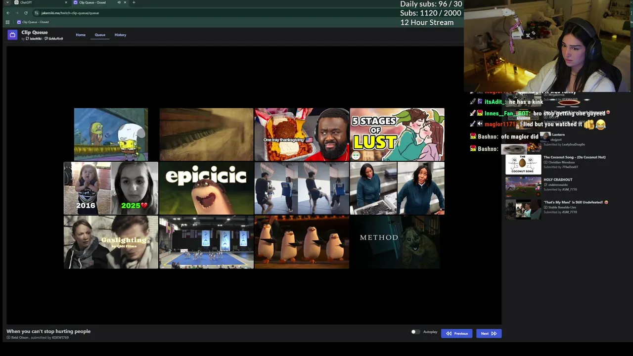Viewport: 633px width, 356px height.
Task: Open the History navigation item
Action: pos(120,35)
